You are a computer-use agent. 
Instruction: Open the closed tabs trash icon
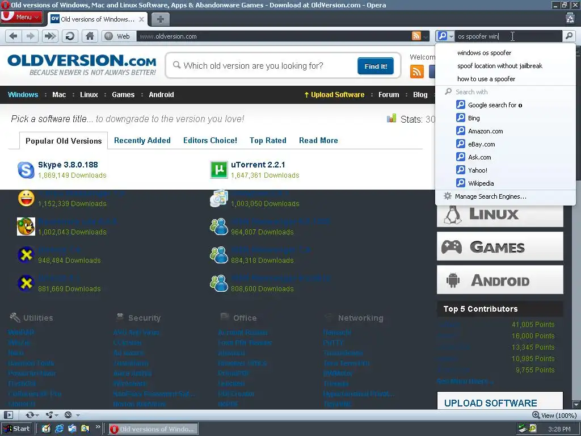[x=570, y=18]
